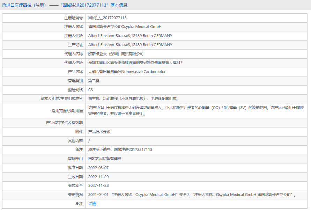Click the 注册人住所 address value
The height and width of the screenshot is (212, 311).
(130, 36)
